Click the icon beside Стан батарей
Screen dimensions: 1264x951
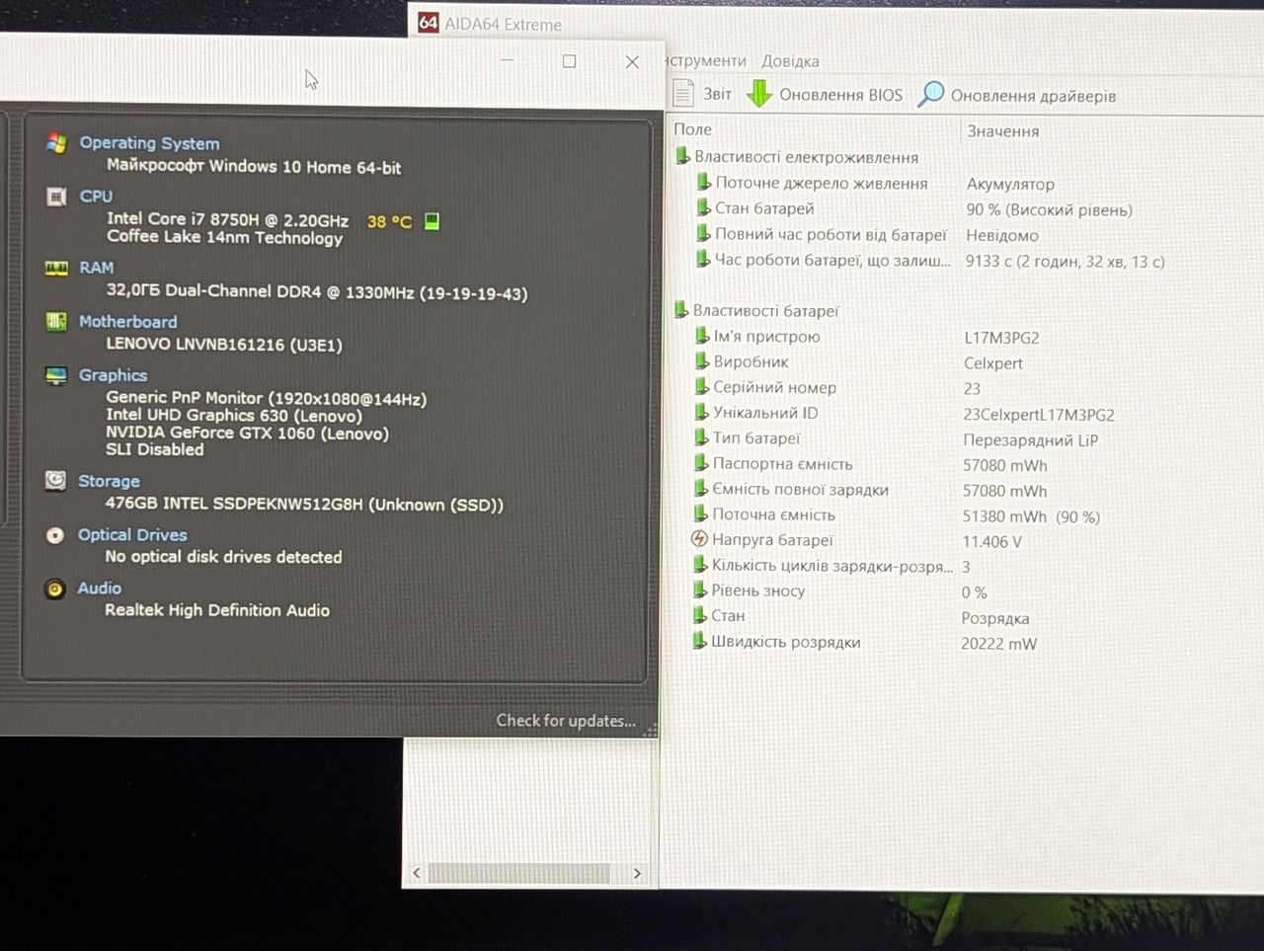[703, 208]
